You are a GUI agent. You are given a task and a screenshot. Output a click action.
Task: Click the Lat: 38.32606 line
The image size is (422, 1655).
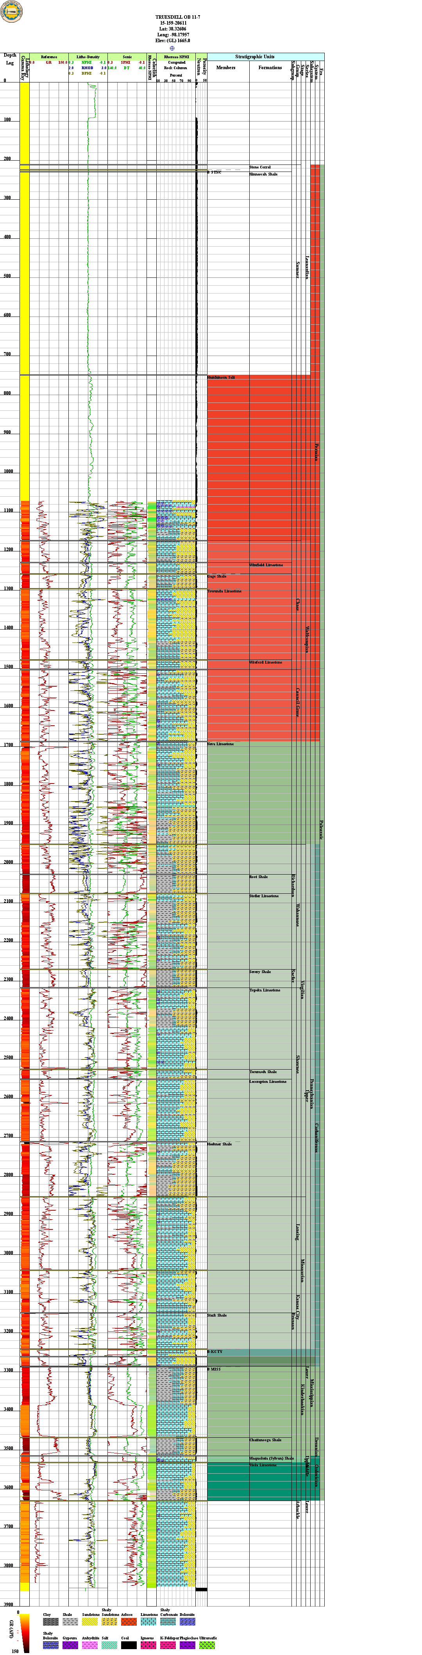173,29
